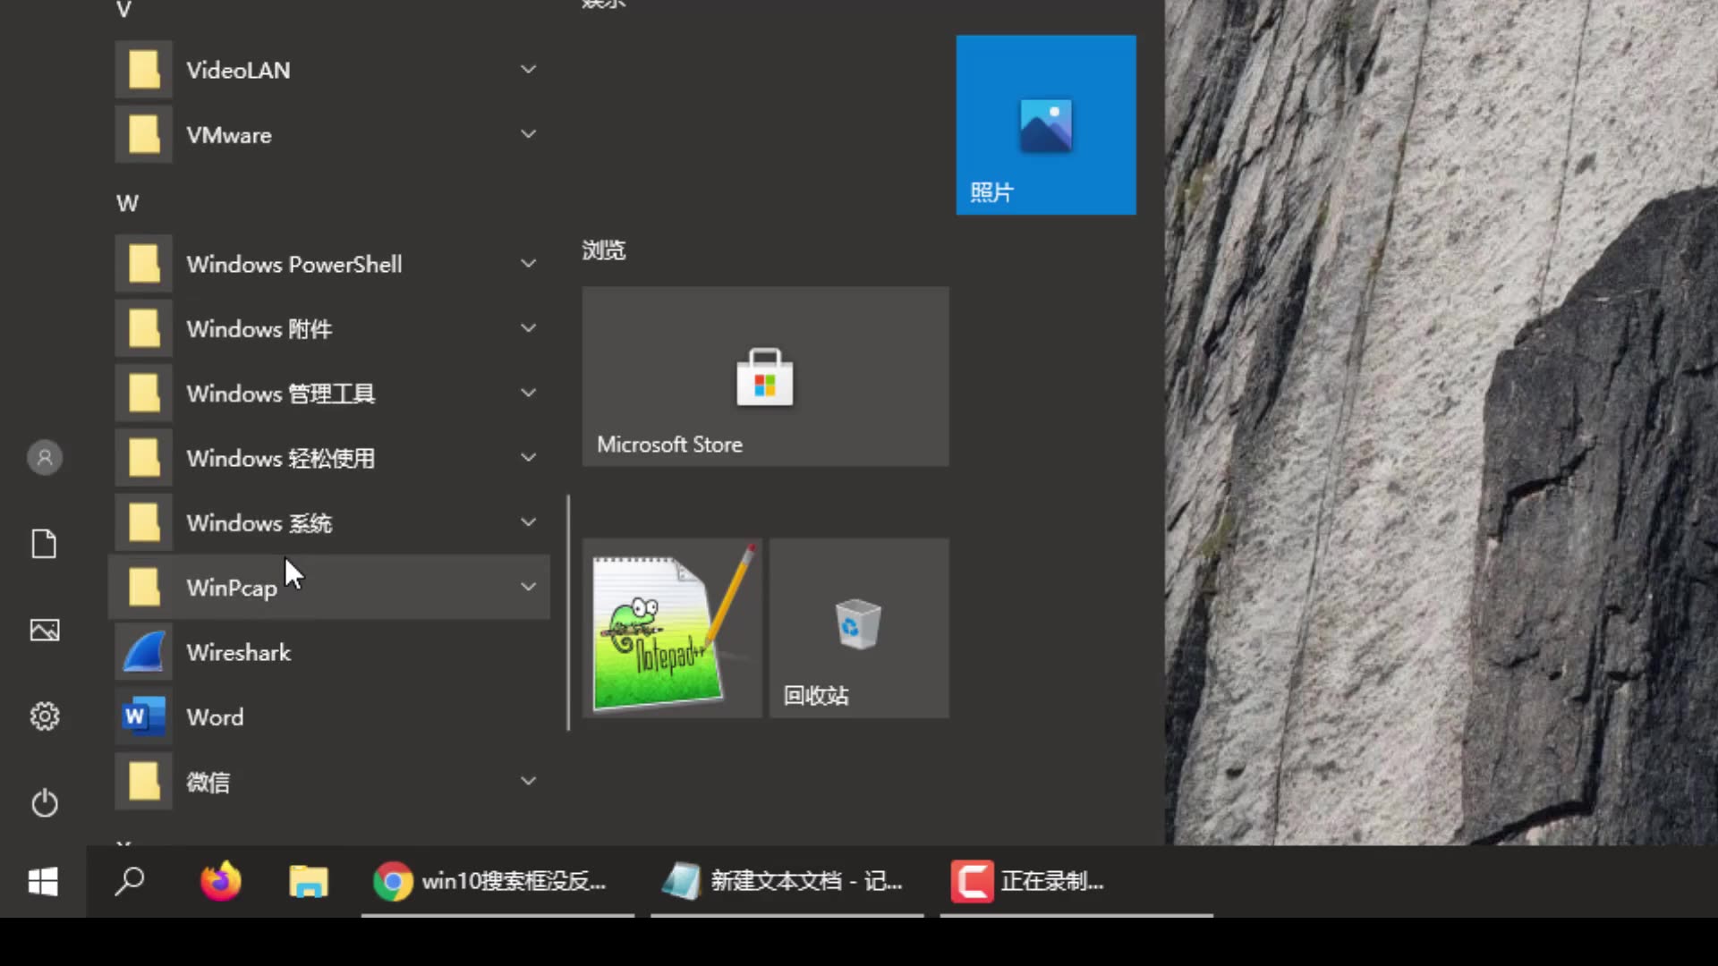The width and height of the screenshot is (1718, 966).
Task: Launch Firefox from the taskbar
Action: (219, 881)
